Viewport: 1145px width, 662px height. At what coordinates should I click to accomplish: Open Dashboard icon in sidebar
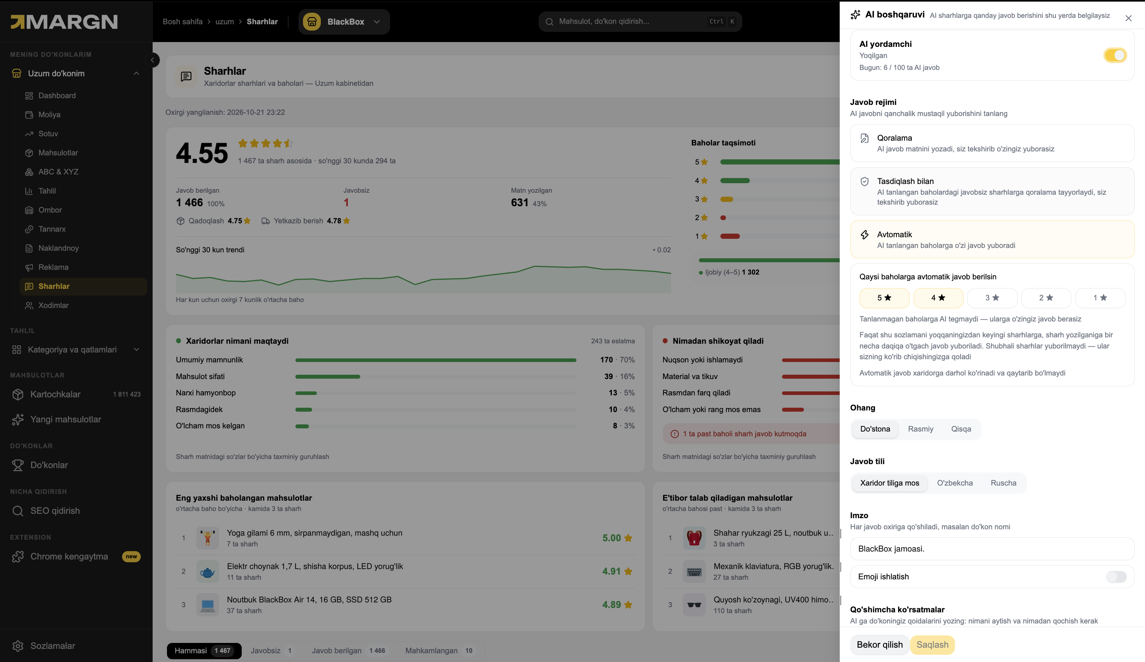[x=29, y=96]
